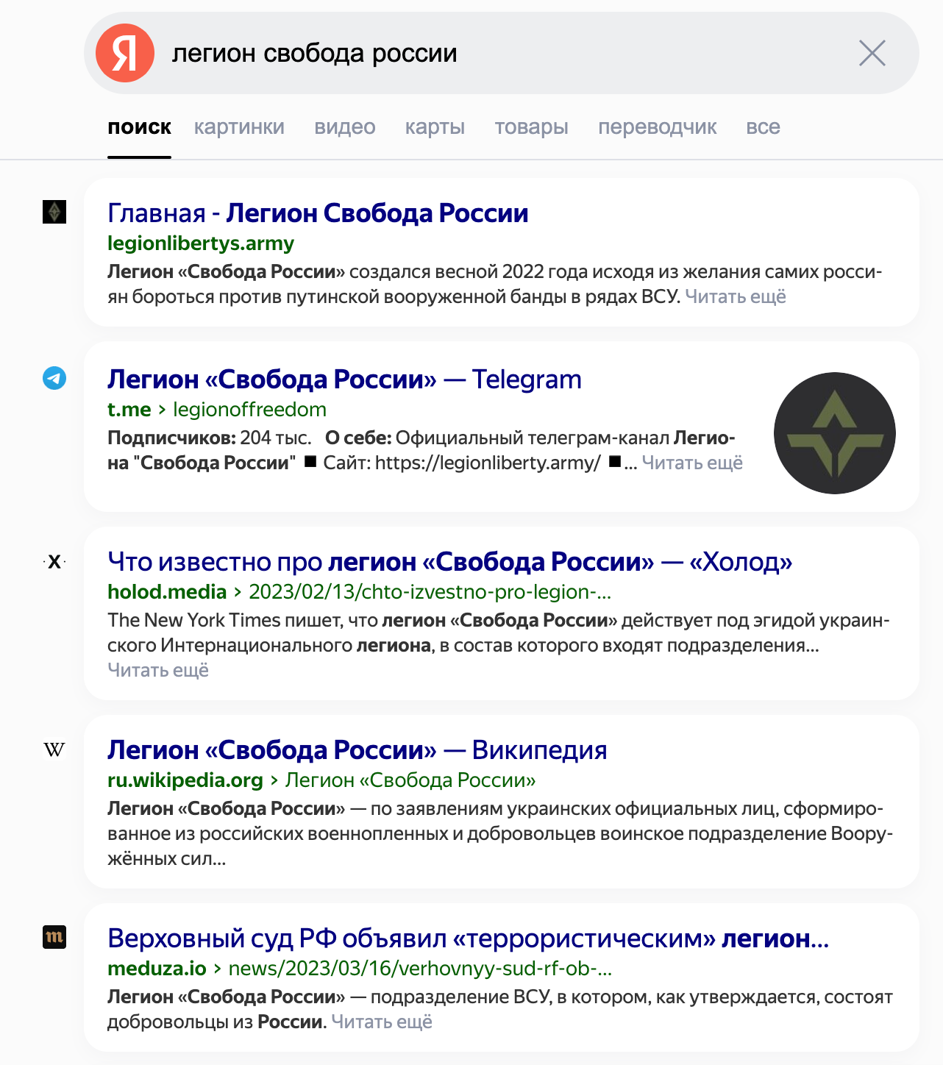Switch to the «видео» tab
943x1065 pixels.
pos(345,127)
